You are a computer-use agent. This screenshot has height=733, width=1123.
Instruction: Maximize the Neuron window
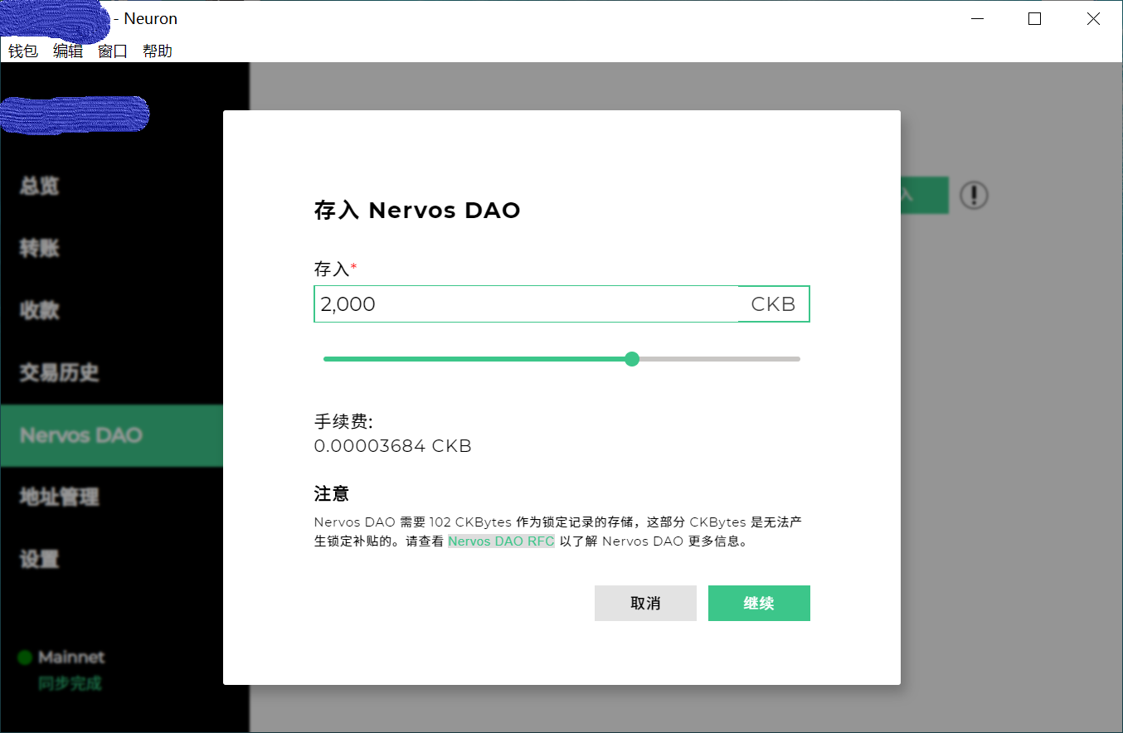1034,19
